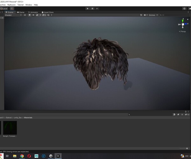Pause the editor with the Pause button
Image resolution: width=191 pixels, height=159 pixels.
coord(92,9)
